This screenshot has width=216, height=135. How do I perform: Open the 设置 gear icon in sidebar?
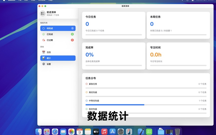click(43, 64)
